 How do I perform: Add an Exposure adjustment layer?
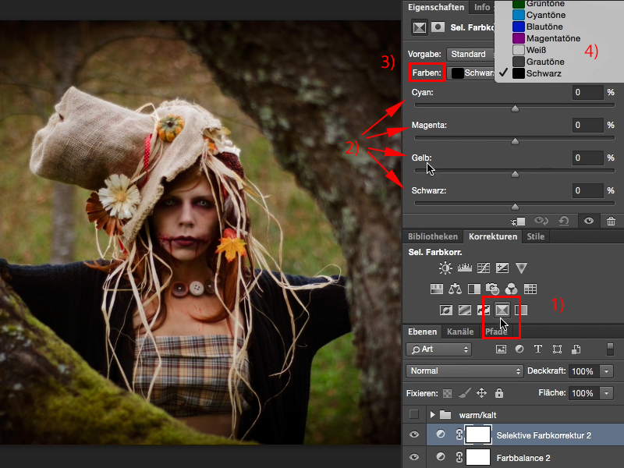coord(502,268)
